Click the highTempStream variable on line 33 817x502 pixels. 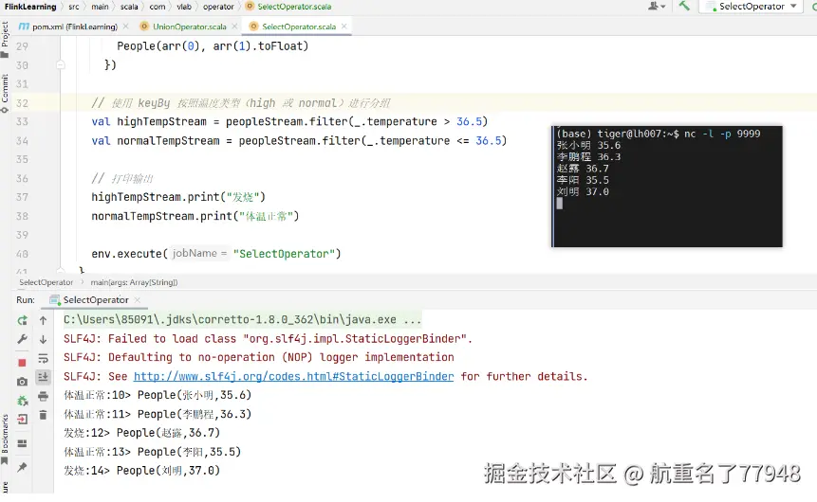(x=161, y=122)
